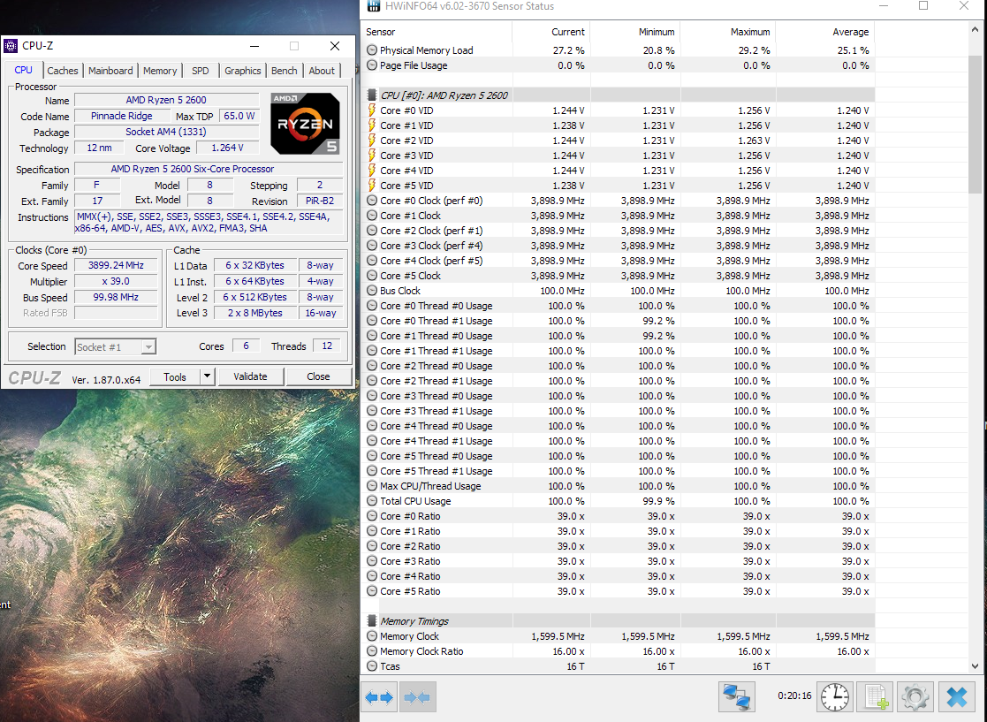The image size is (987, 722).
Task: Click lightning icon beside Core #0 VID
Action: 372,110
